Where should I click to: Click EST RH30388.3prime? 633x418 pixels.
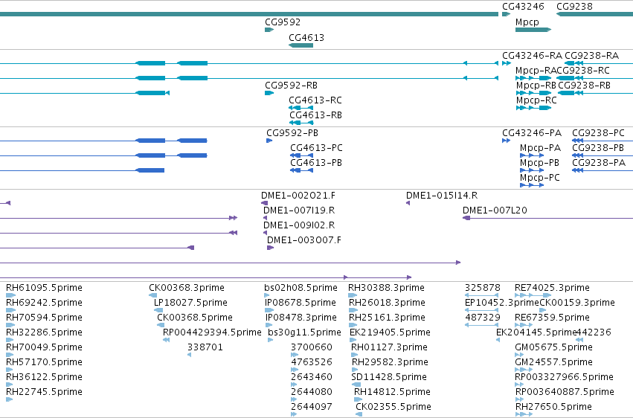[353, 296]
